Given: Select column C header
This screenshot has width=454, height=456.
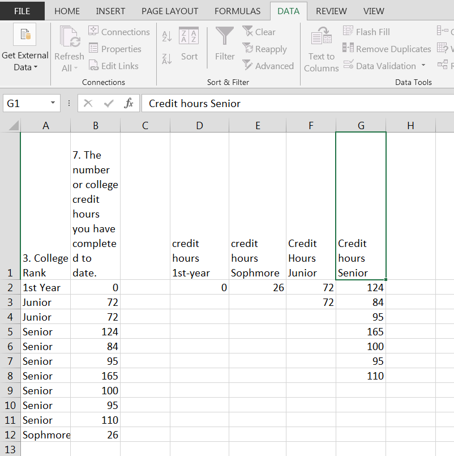Looking at the screenshot, I should coord(145,126).
